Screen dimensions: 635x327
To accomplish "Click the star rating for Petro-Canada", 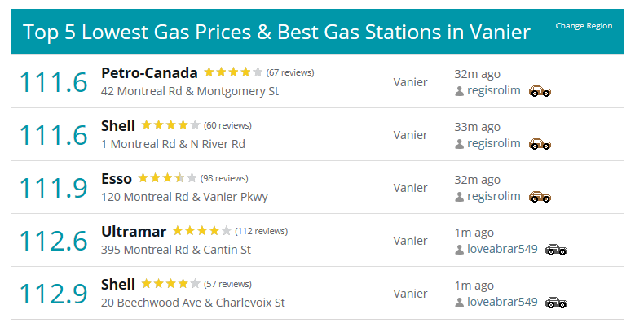I will point(233,72).
